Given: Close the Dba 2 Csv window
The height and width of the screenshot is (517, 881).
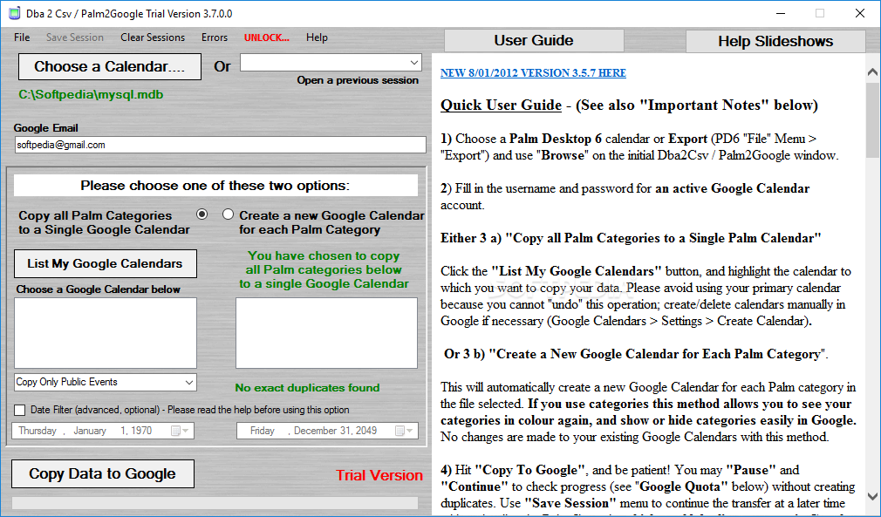Looking at the screenshot, I should coord(860,13).
